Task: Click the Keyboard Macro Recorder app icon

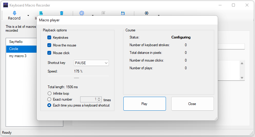Action: tap(6, 5)
